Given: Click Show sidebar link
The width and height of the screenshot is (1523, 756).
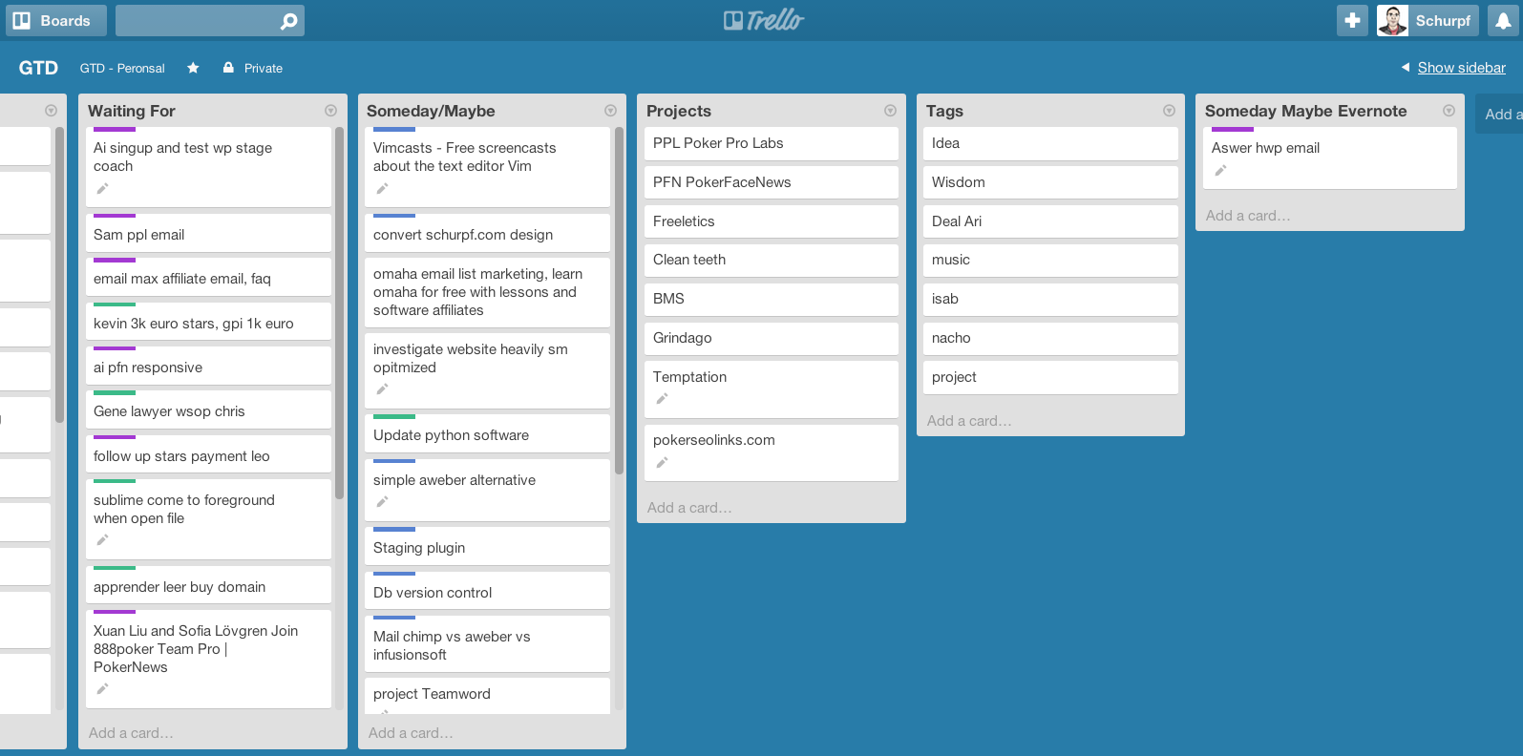Looking at the screenshot, I should coord(1461,68).
